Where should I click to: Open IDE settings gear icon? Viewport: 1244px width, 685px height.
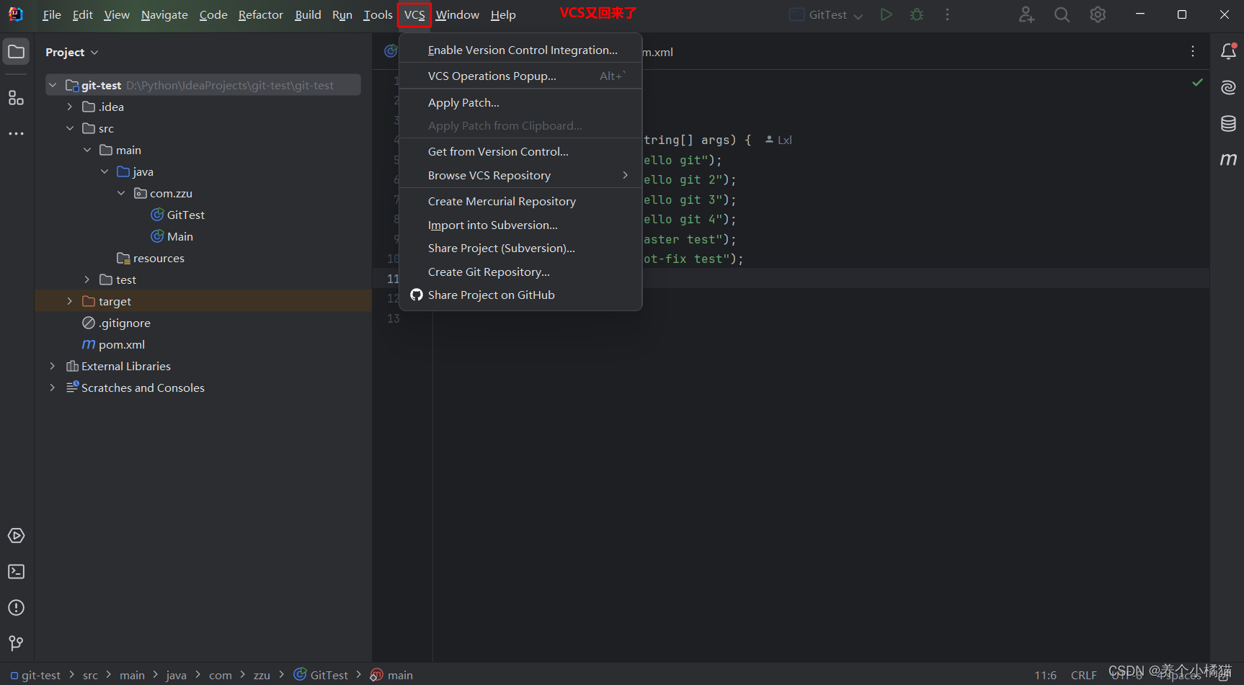(1098, 14)
